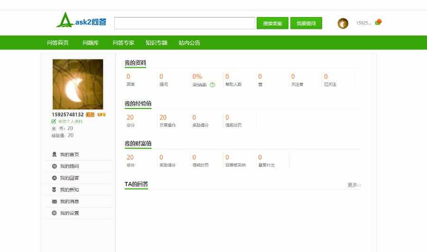427x252 pixels.
Task: Click the 我的回答 sidebar icon
Action: click(x=54, y=178)
